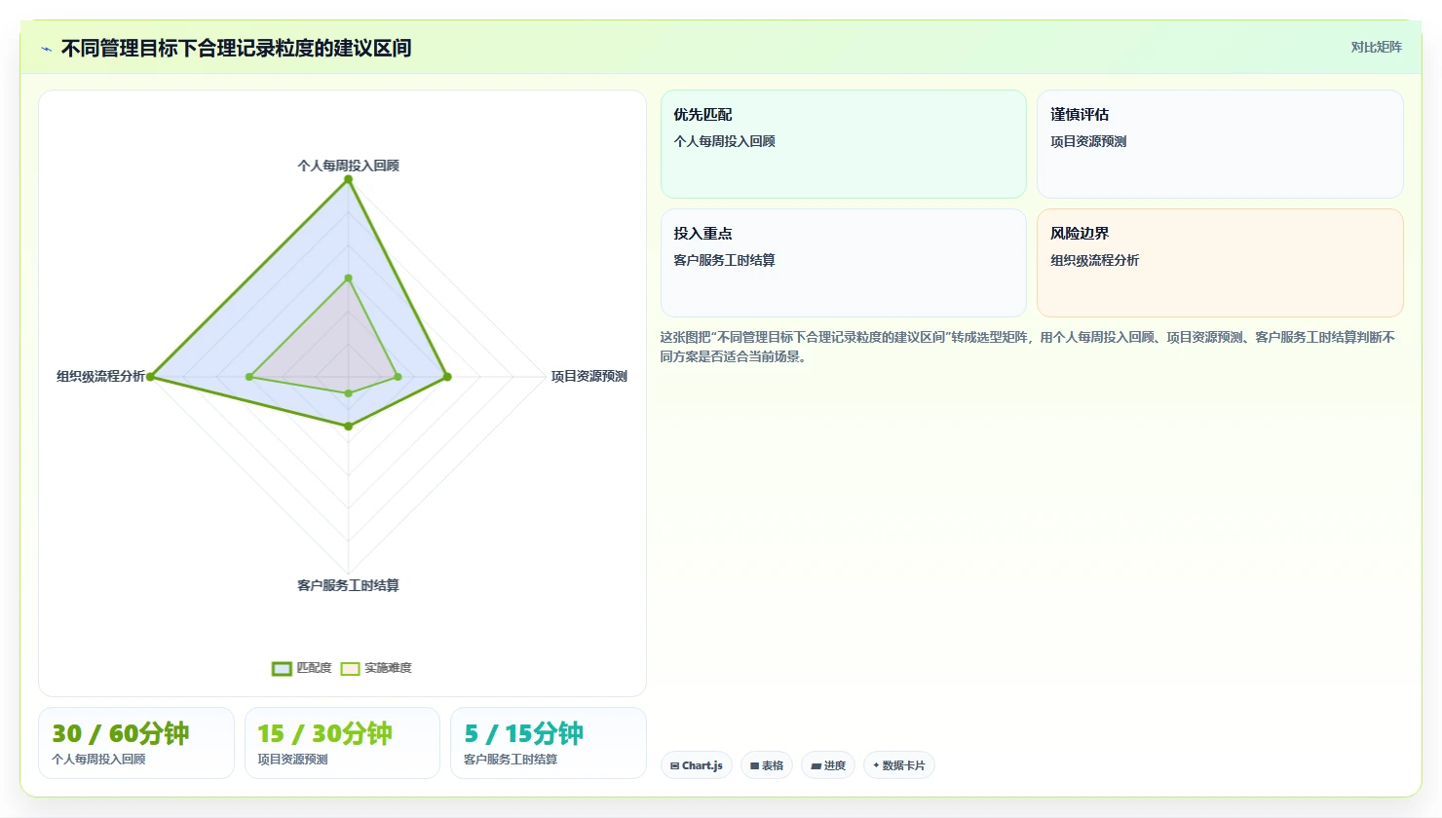This screenshot has width=1442, height=818.
Task: Click 客户服务工时结算 text in 投入重点 card
Action: (724, 260)
